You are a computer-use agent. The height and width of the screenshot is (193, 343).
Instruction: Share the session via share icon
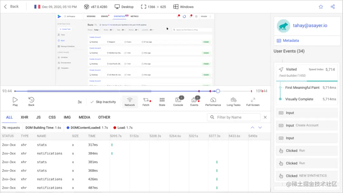(333, 7)
